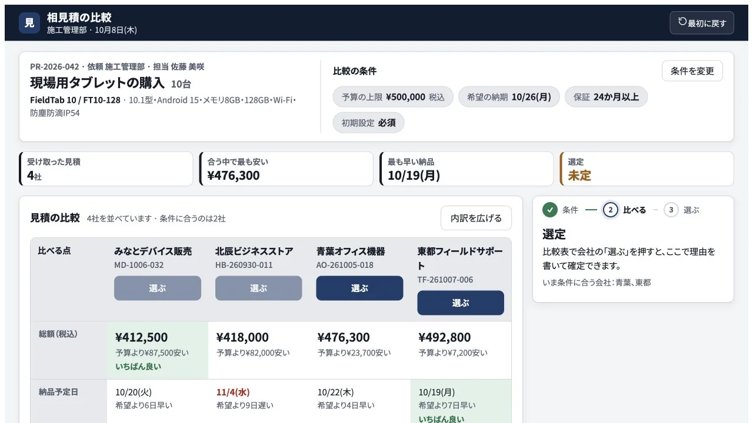Click the 青葉オフィス機器 column heading

coord(351,251)
